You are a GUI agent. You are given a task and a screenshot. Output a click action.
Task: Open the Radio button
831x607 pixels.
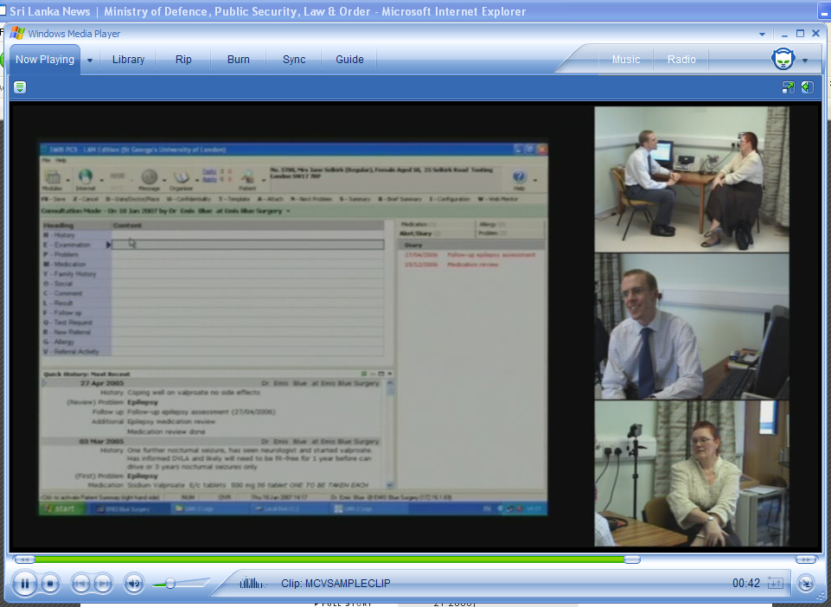pyautogui.click(x=681, y=60)
